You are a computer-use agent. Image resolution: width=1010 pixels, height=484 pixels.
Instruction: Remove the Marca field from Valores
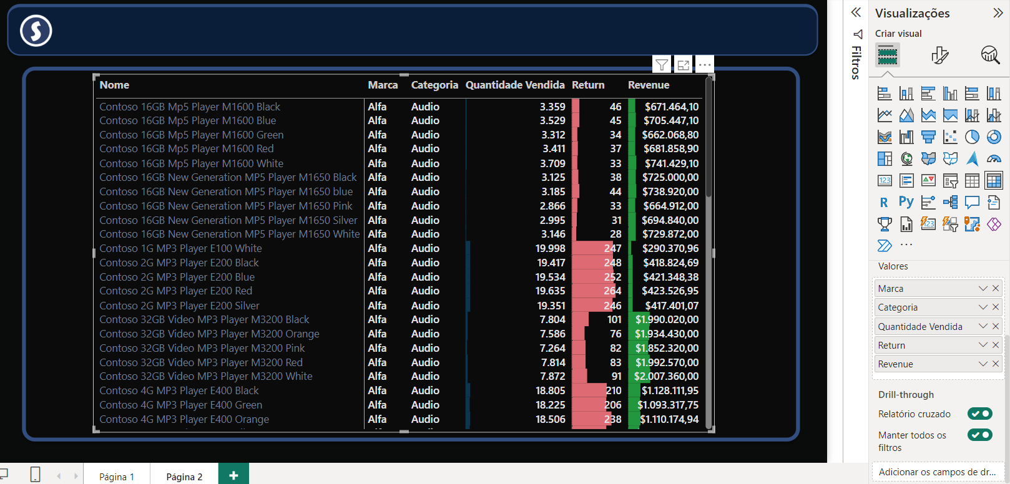click(x=996, y=288)
